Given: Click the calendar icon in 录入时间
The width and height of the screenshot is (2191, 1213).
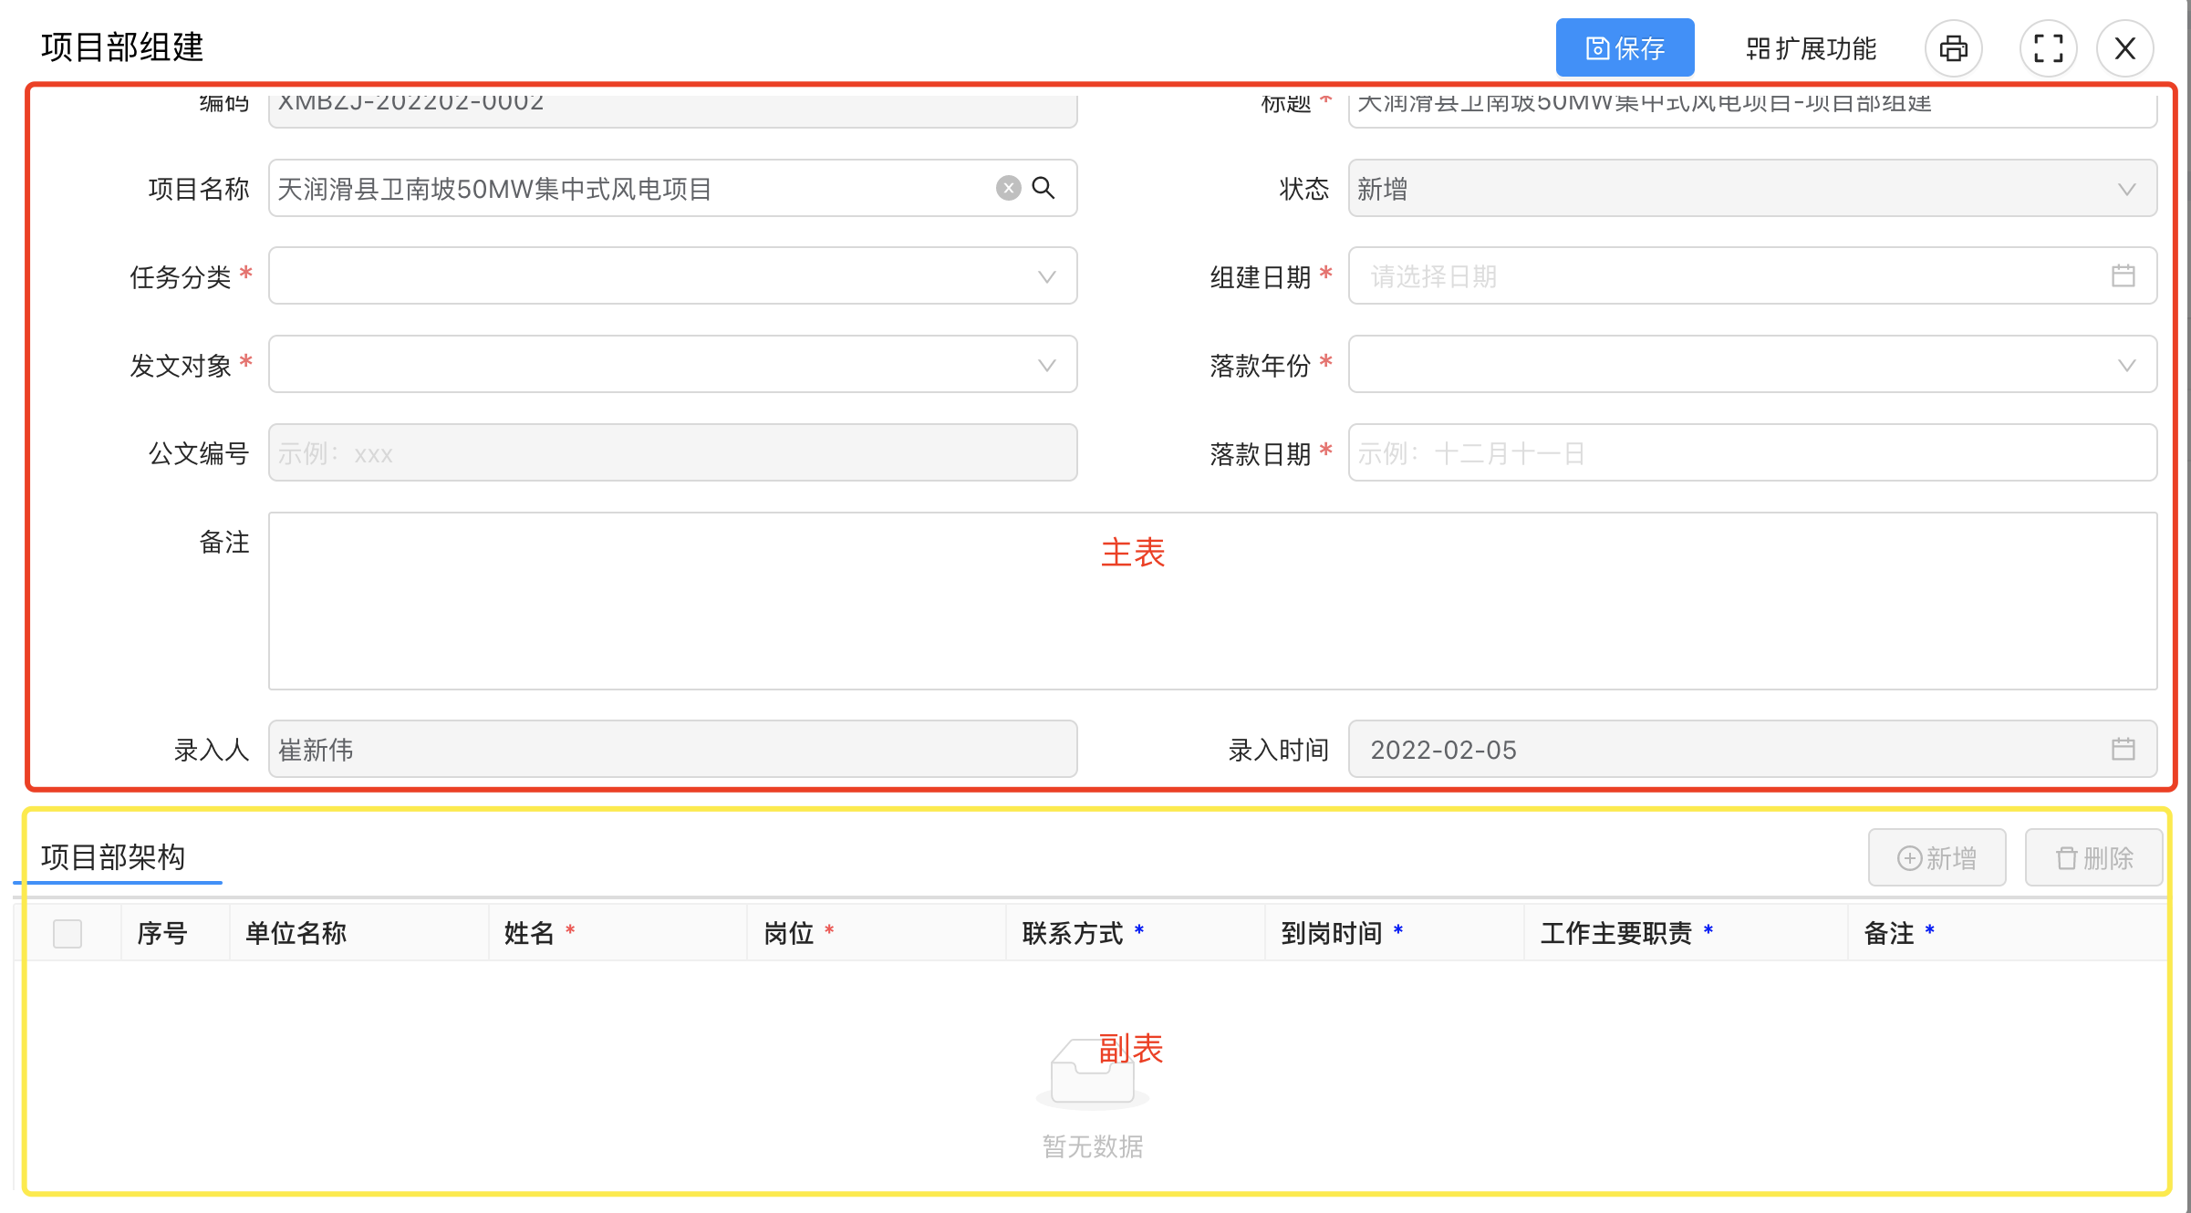Looking at the screenshot, I should click(x=2123, y=749).
